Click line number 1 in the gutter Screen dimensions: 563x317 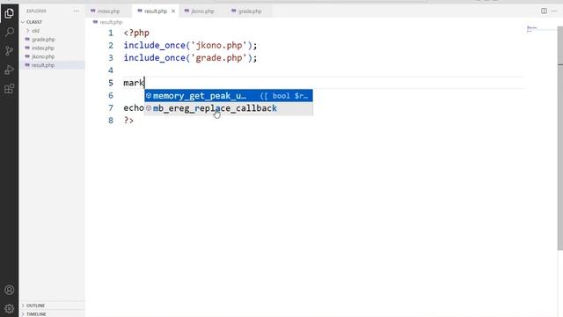click(x=111, y=33)
